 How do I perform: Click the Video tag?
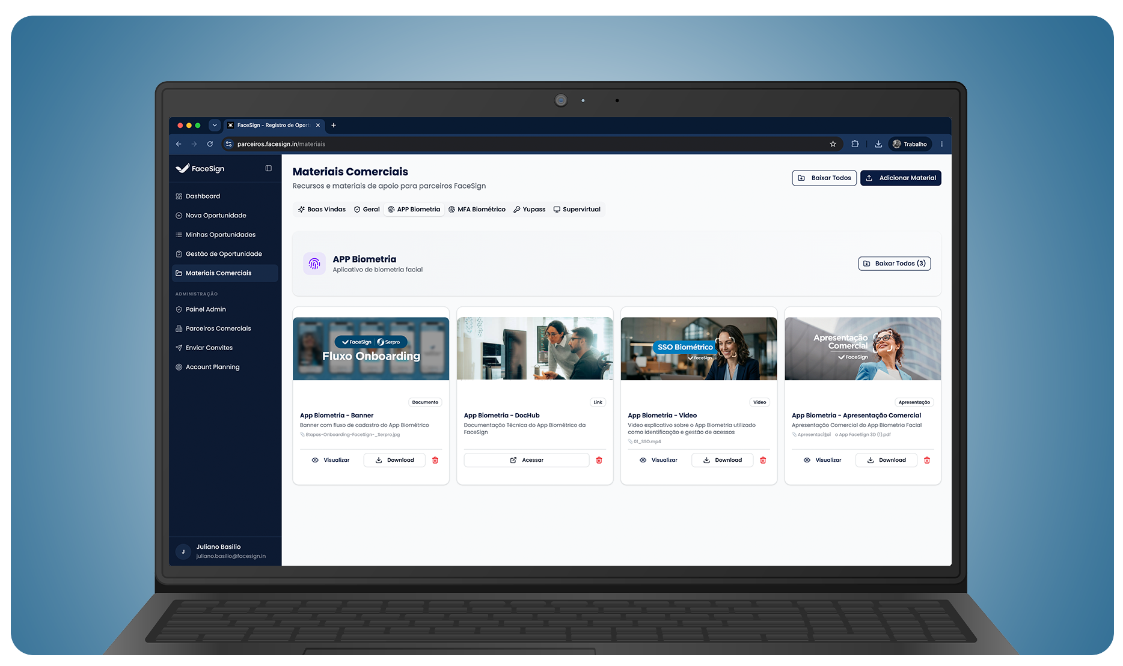(x=760, y=402)
